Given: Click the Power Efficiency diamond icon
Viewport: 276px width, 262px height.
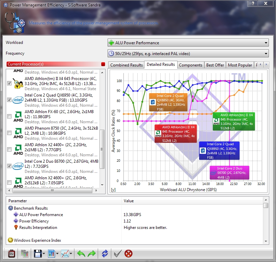Looking at the screenshot, I should click(16, 221).
